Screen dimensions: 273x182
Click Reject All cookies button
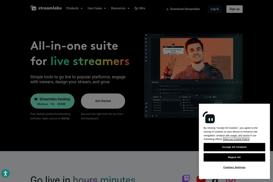point(234,157)
